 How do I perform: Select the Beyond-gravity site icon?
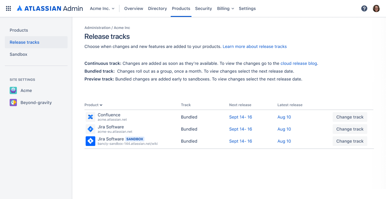point(13,102)
